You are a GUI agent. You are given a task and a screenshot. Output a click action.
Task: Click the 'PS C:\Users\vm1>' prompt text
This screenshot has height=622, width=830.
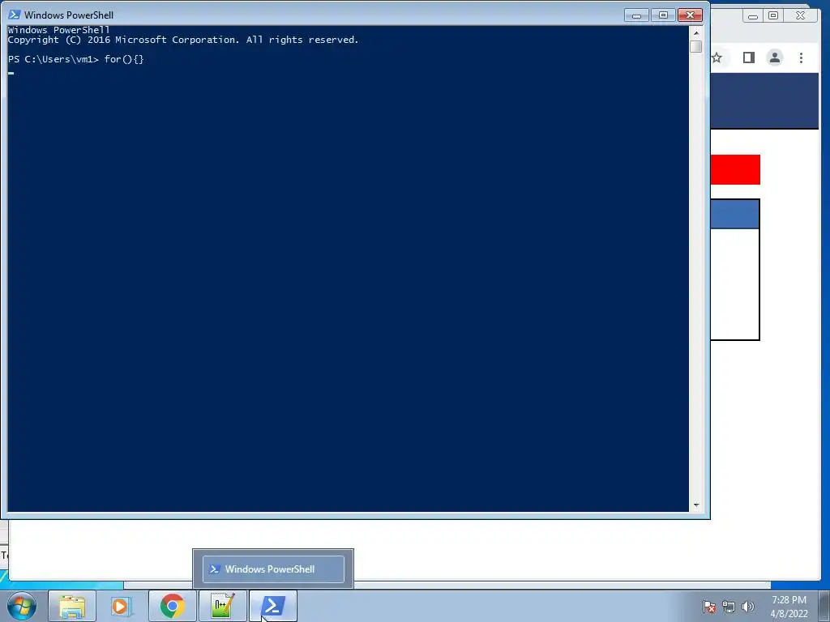pos(53,59)
